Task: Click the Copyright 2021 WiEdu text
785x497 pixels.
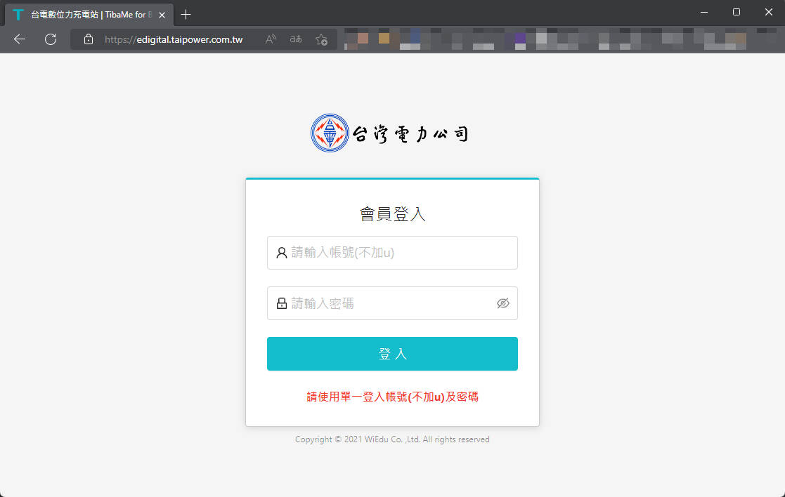Action: (392, 439)
